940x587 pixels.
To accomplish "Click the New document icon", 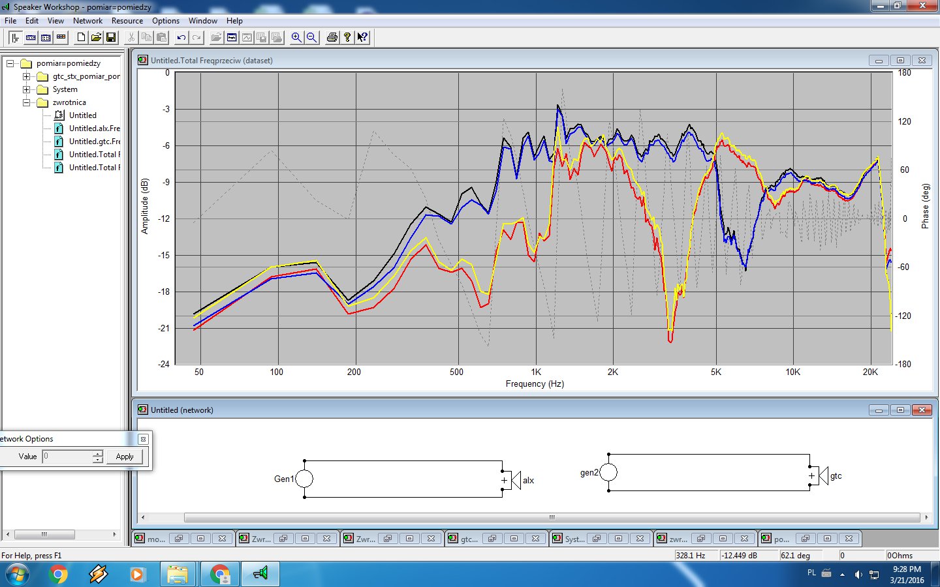I will (81, 37).
